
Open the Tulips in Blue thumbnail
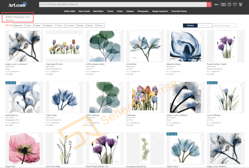coord(185,149)
